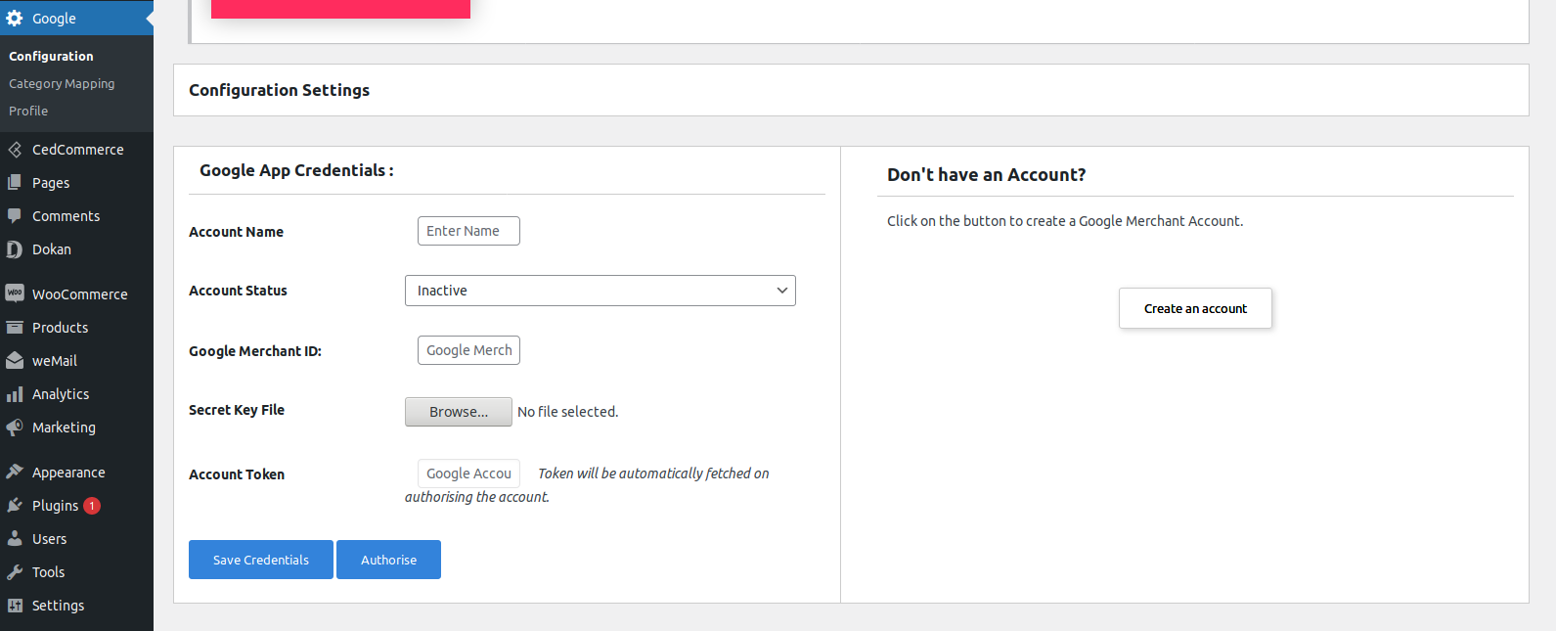Click the 'Google Merchant ID:' label
Viewport: 1556px width, 631px height.
(x=255, y=351)
